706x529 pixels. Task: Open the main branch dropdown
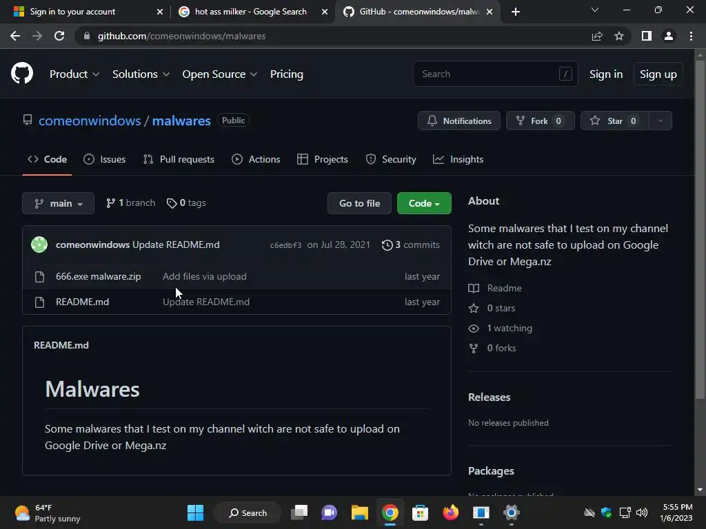[58, 203]
